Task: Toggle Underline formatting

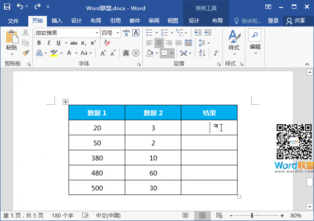Action: click(x=58, y=42)
